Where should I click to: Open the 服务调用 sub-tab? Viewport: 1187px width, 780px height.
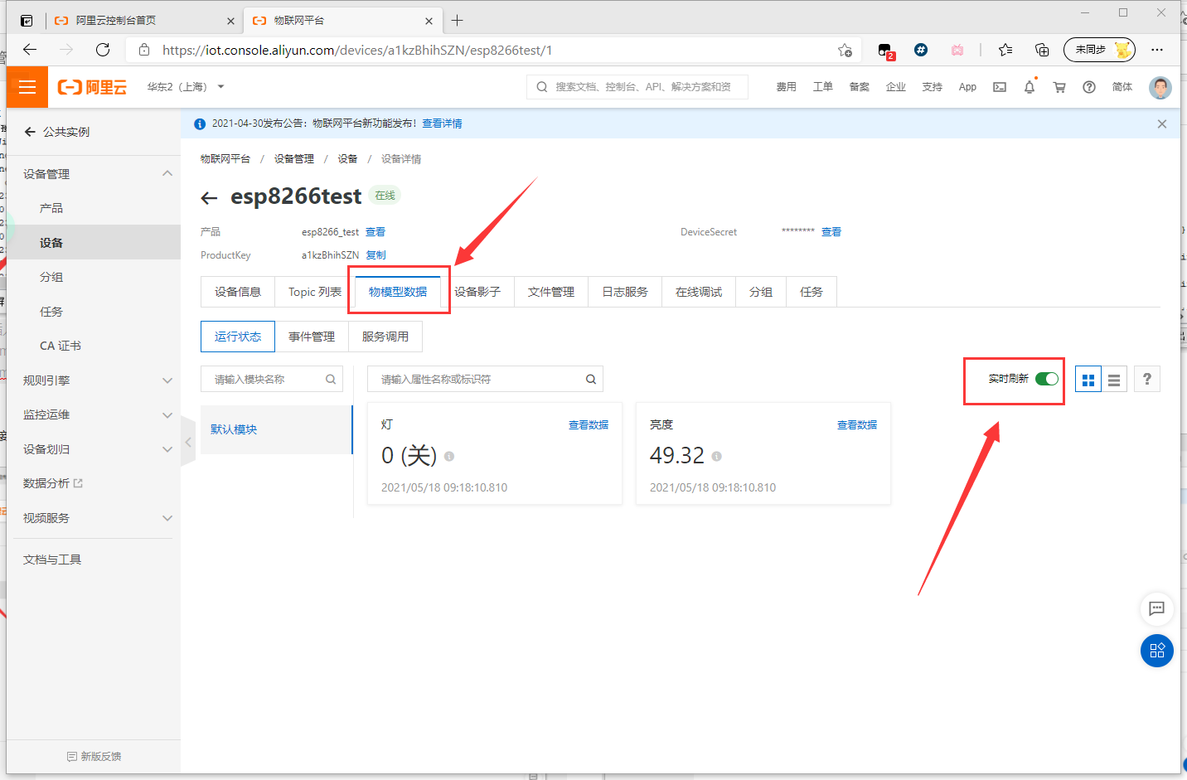[385, 337]
